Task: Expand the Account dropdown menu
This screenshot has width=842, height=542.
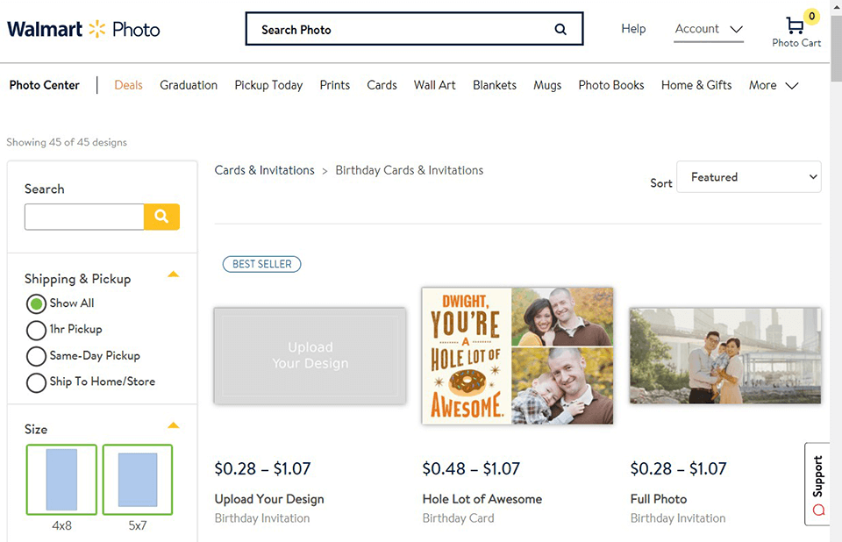Action: (709, 29)
